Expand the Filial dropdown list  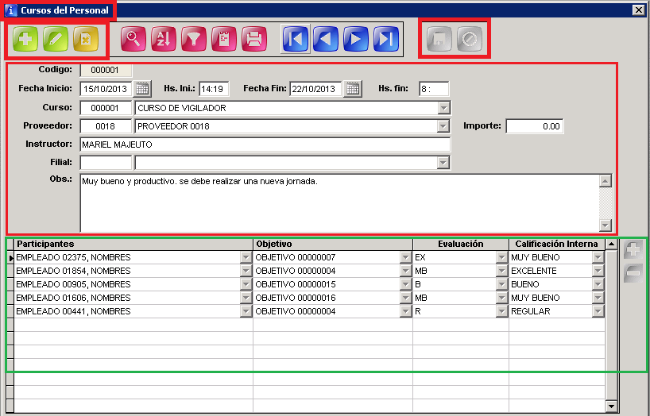[x=443, y=163]
